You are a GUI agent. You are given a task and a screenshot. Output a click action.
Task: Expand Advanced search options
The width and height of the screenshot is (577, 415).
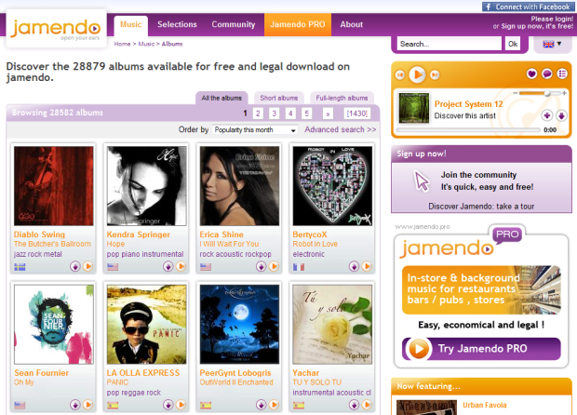[x=340, y=129]
